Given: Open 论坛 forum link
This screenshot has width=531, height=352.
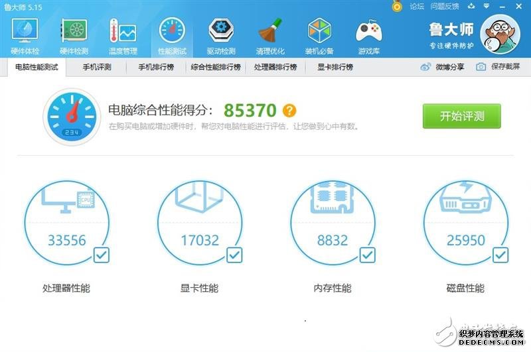Looking at the screenshot, I should pos(417,7).
